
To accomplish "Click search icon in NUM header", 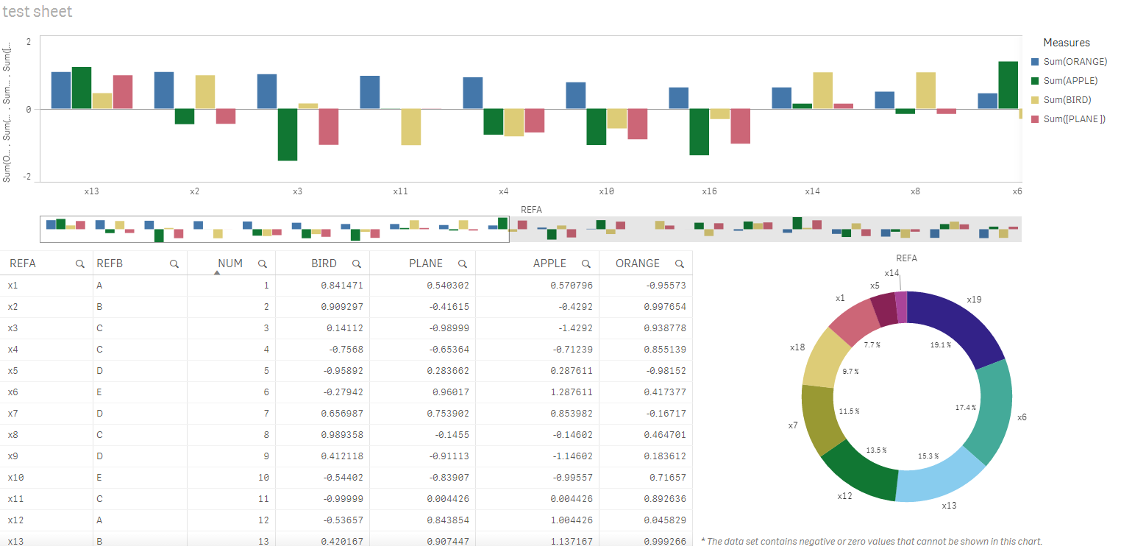I will coord(263,263).
